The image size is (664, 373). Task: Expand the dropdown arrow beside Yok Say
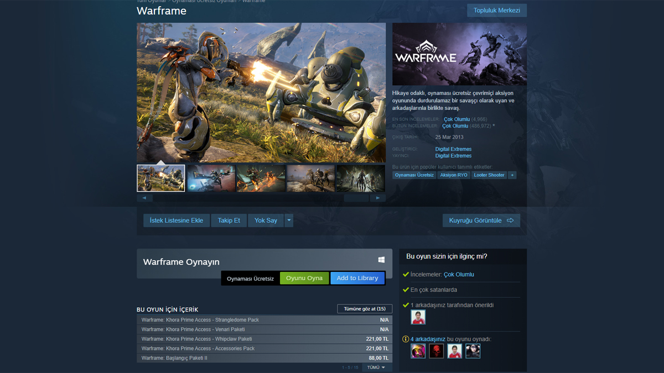click(x=289, y=220)
